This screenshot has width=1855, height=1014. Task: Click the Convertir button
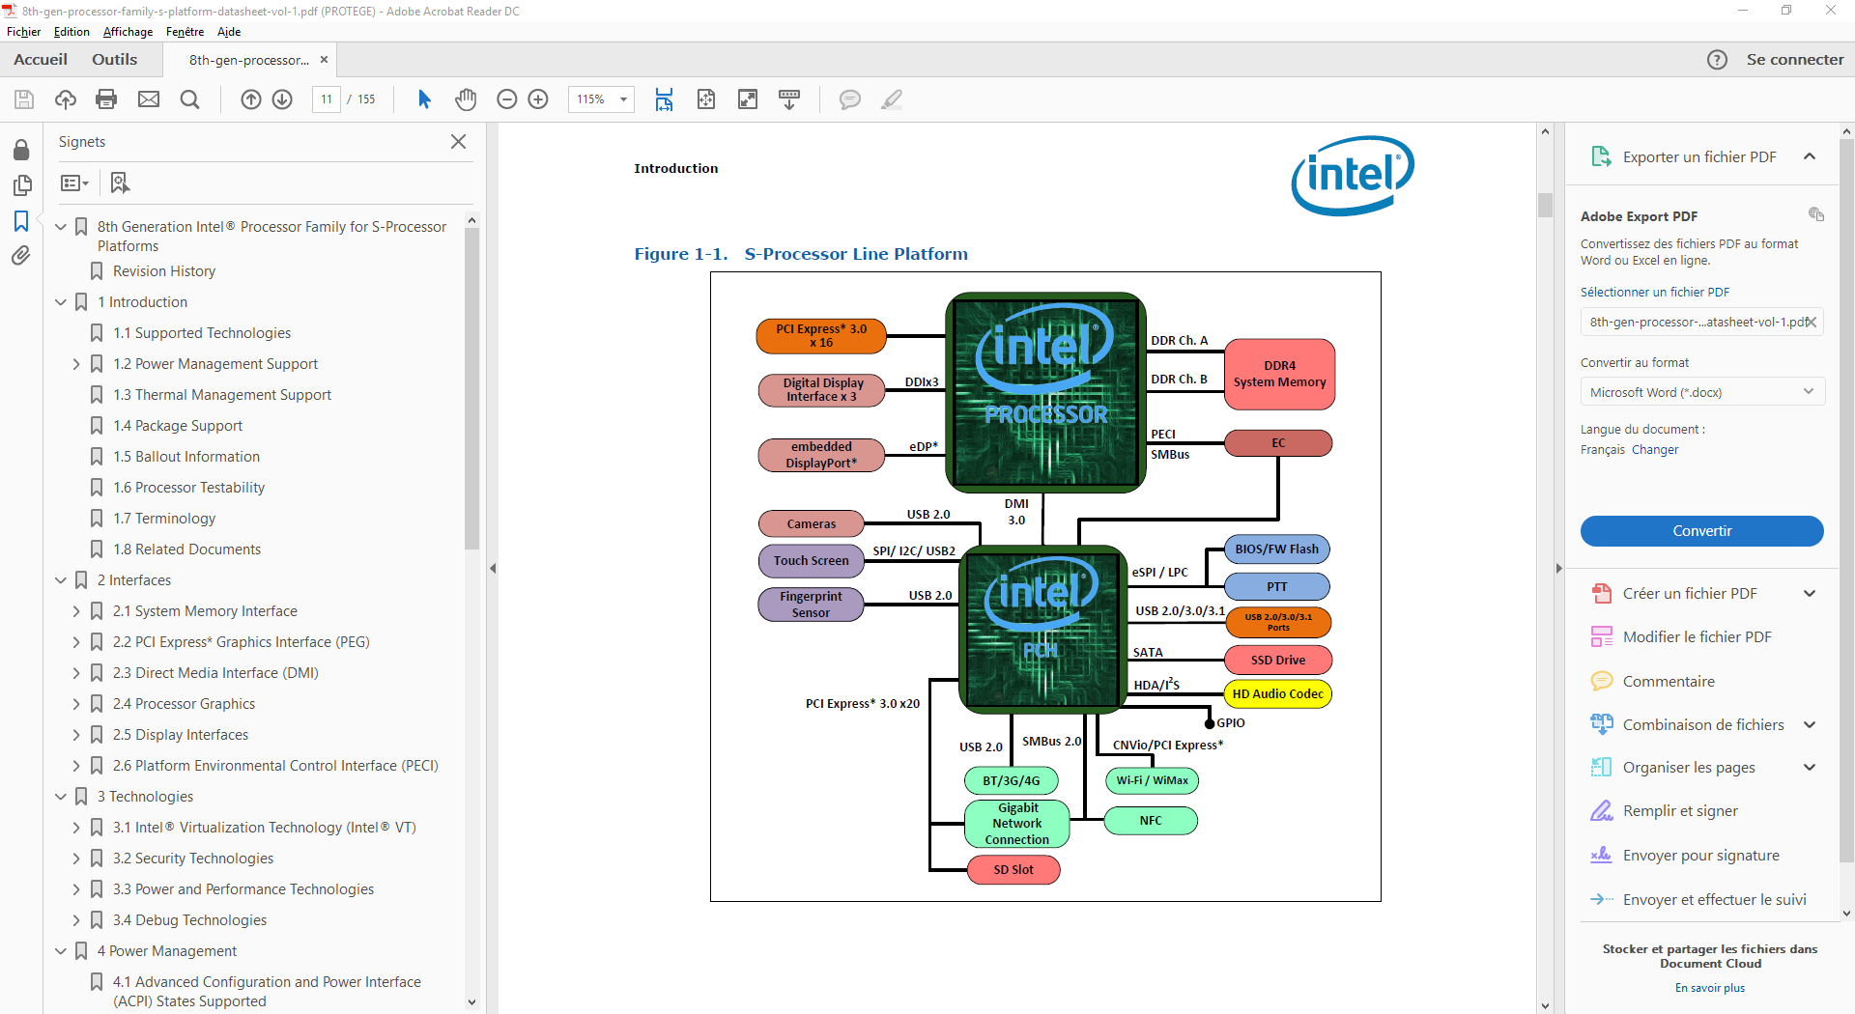click(1701, 531)
